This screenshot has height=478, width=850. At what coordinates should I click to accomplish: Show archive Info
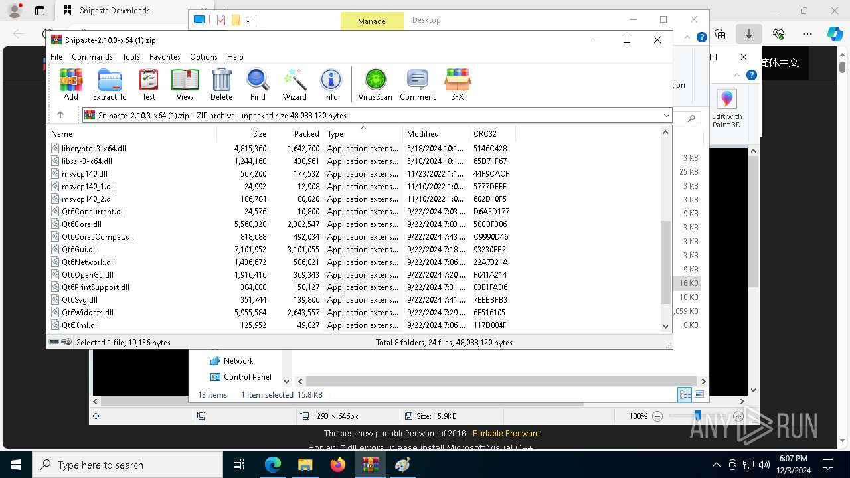tap(331, 84)
